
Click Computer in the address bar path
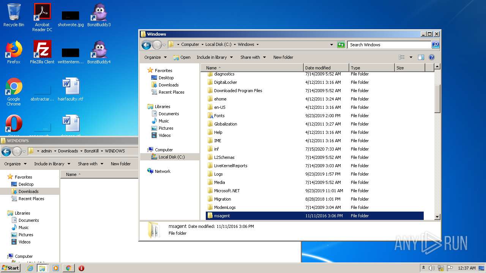pos(190,45)
